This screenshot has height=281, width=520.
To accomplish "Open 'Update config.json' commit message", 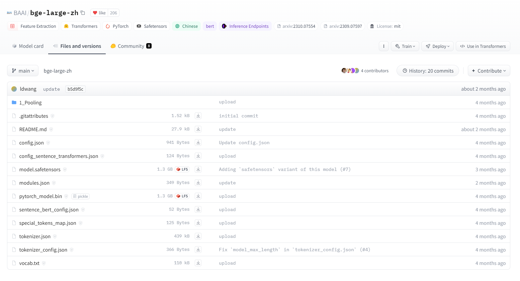I will [244, 143].
